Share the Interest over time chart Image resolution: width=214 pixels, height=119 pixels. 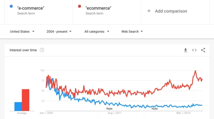click(x=203, y=50)
